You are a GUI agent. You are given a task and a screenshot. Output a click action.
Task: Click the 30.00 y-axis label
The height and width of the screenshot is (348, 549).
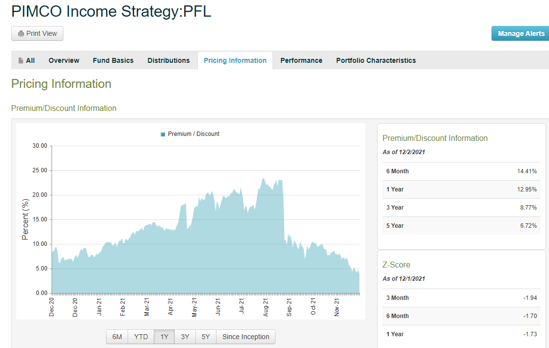pyautogui.click(x=40, y=146)
